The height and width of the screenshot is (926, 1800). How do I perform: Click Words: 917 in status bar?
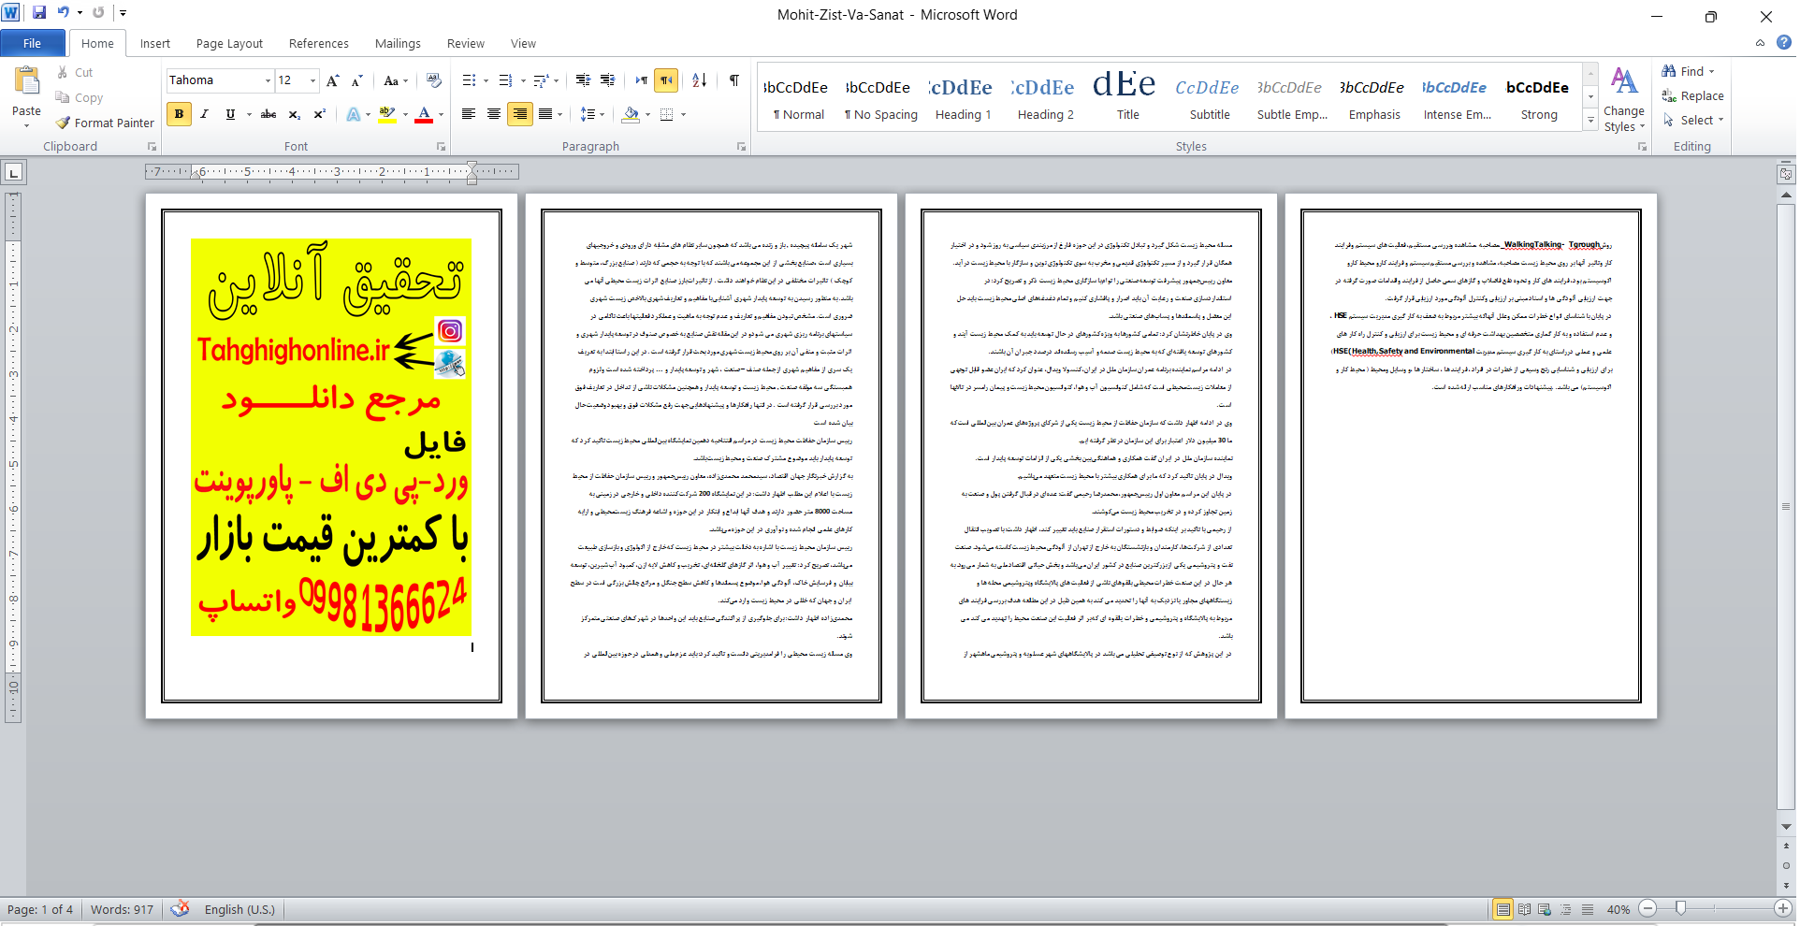122,909
